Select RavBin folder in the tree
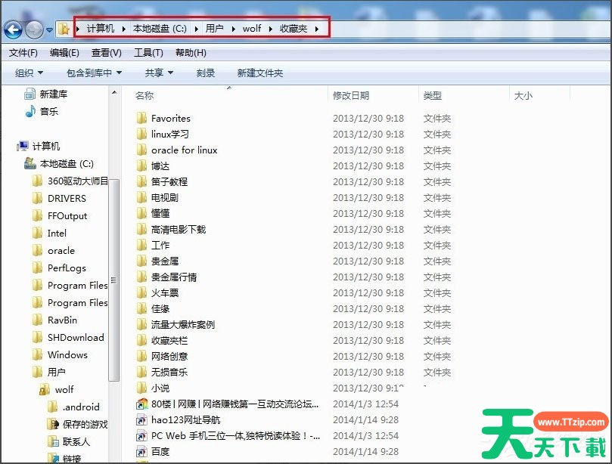Image resolution: width=612 pixels, height=464 pixels. [54, 320]
